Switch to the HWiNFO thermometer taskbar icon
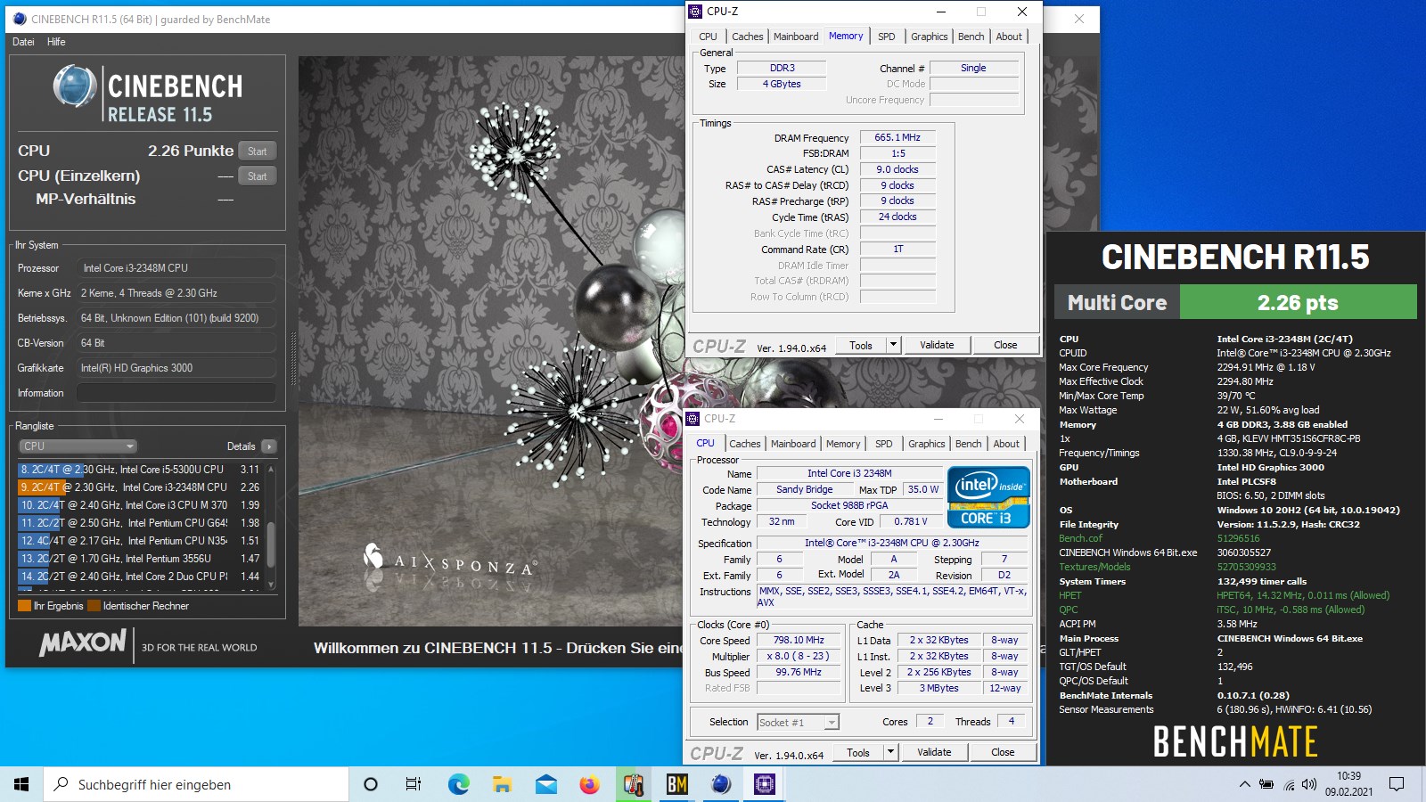Image resolution: width=1426 pixels, height=802 pixels. [634, 784]
